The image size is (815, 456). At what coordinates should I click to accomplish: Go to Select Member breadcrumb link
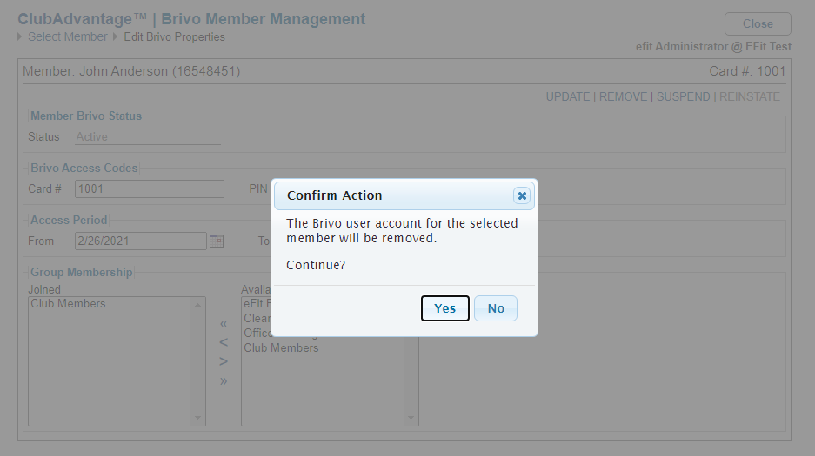pos(68,36)
